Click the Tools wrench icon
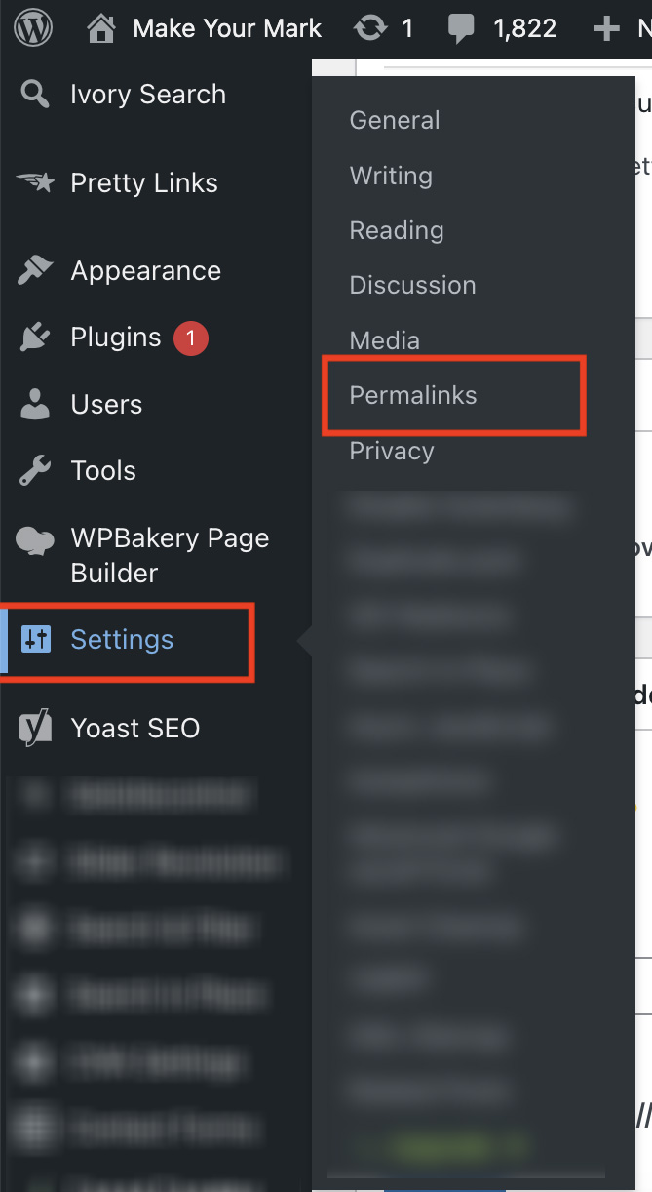This screenshot has width=652, height=1192. click(x=35, y=471)
